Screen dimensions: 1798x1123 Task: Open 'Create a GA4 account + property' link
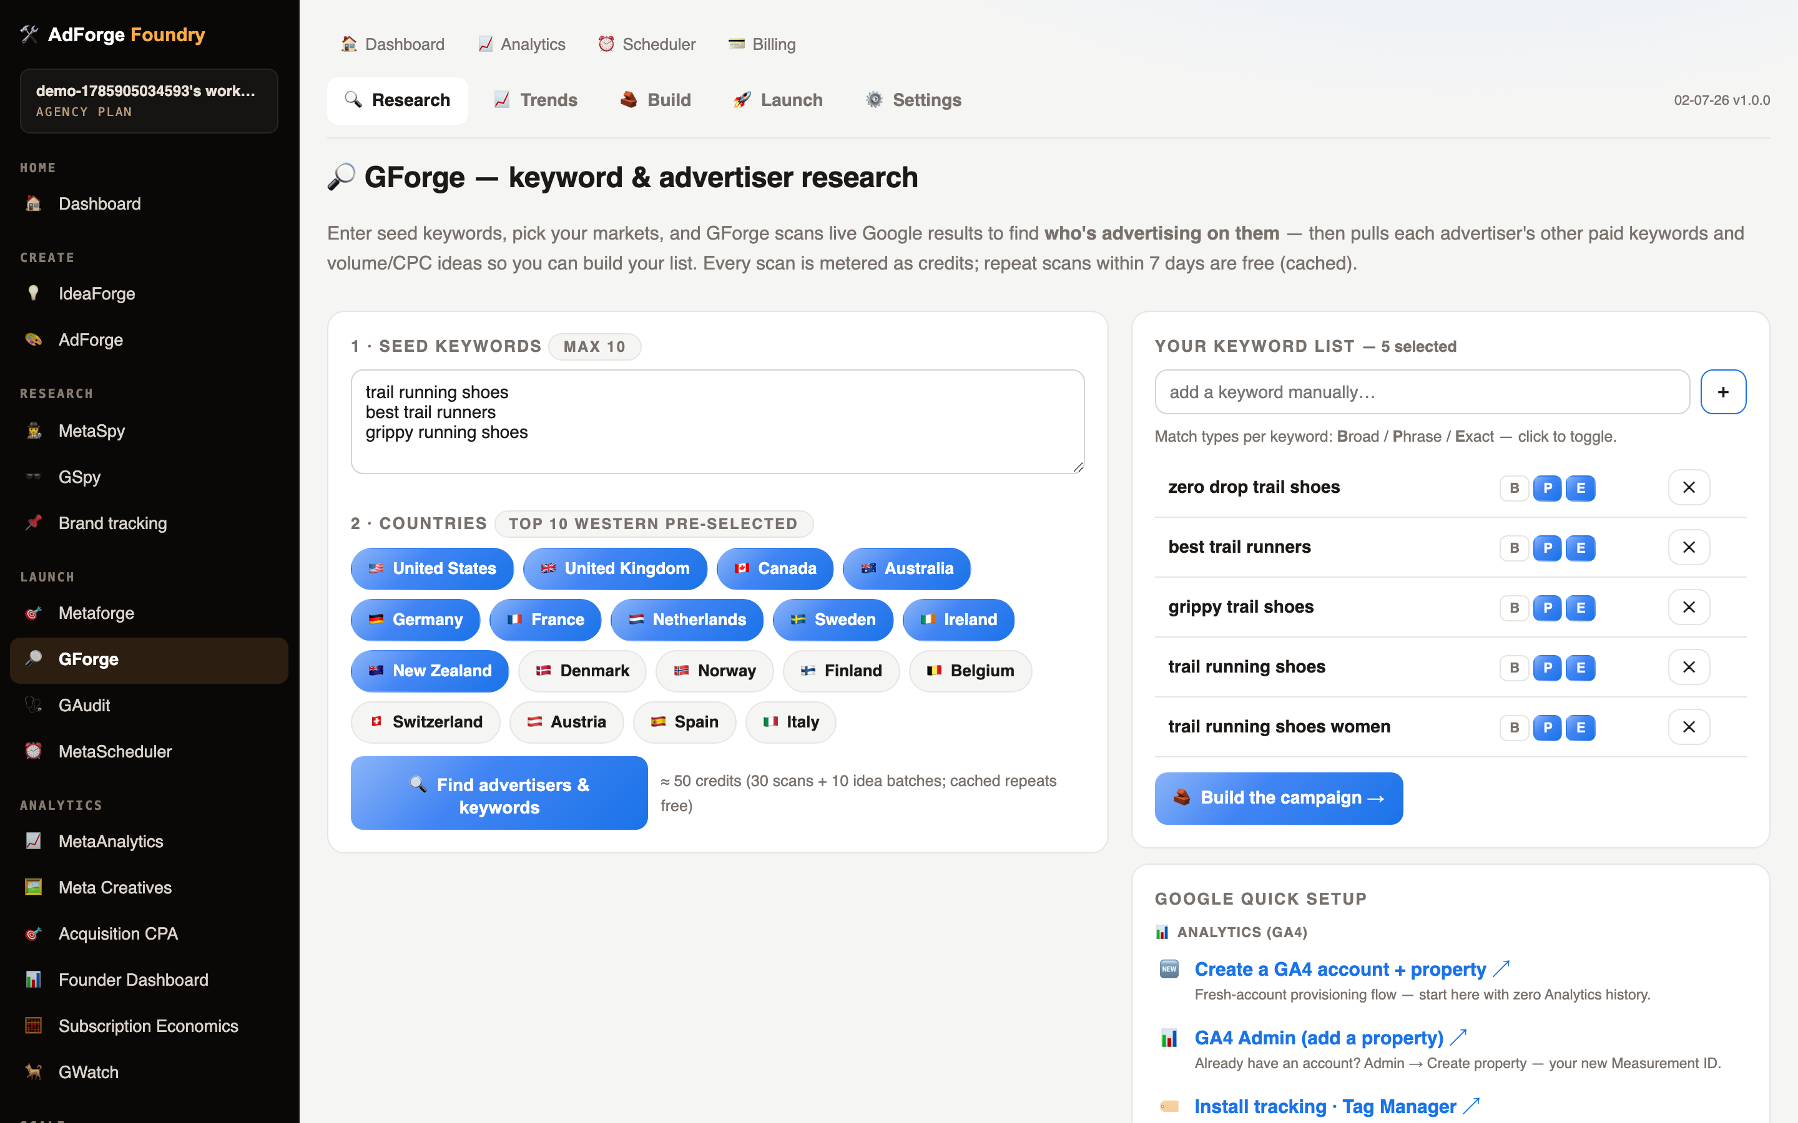(1352, 970)
